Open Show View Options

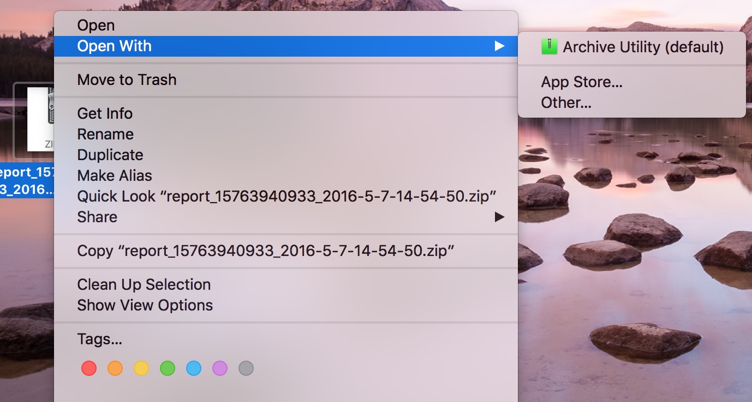[x=145, y=306]
